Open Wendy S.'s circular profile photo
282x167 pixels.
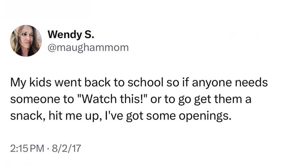pyautogui.click(x=26, y=41)
